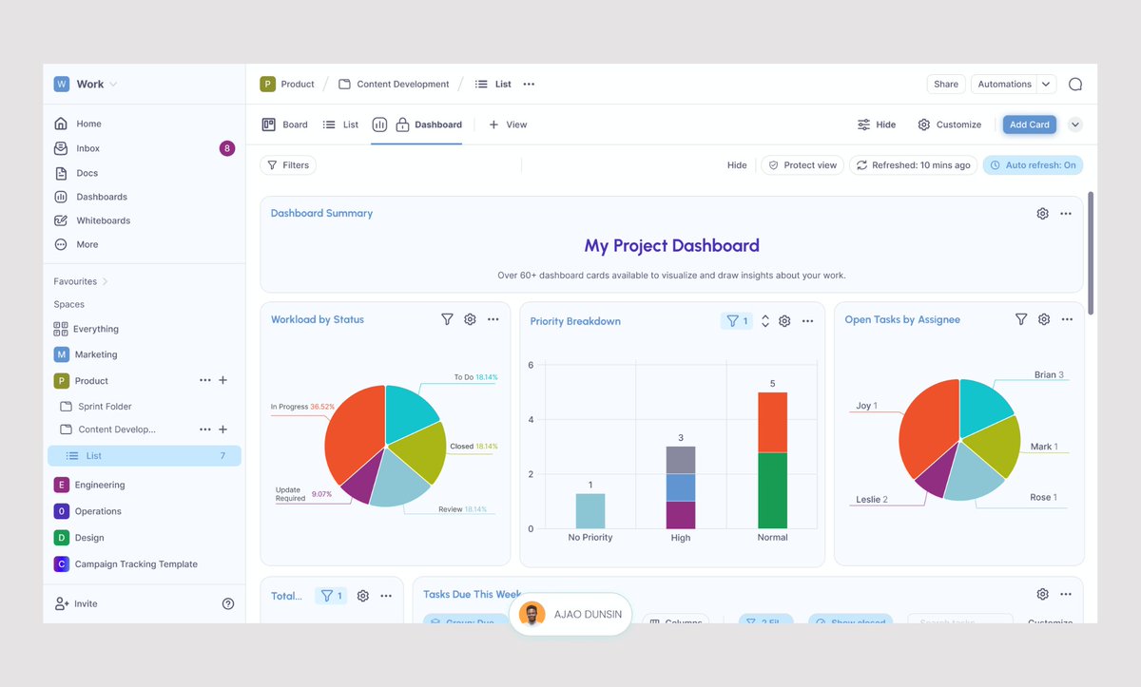Viewport: 1141px width, 687px height.
Task: Open Whiteboards in the sidebar
Action: [x=92, y=220]
